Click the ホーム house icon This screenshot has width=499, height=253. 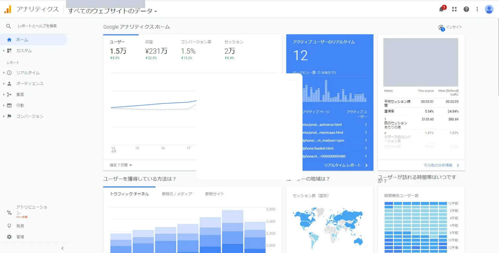click(x=9, y=40)
